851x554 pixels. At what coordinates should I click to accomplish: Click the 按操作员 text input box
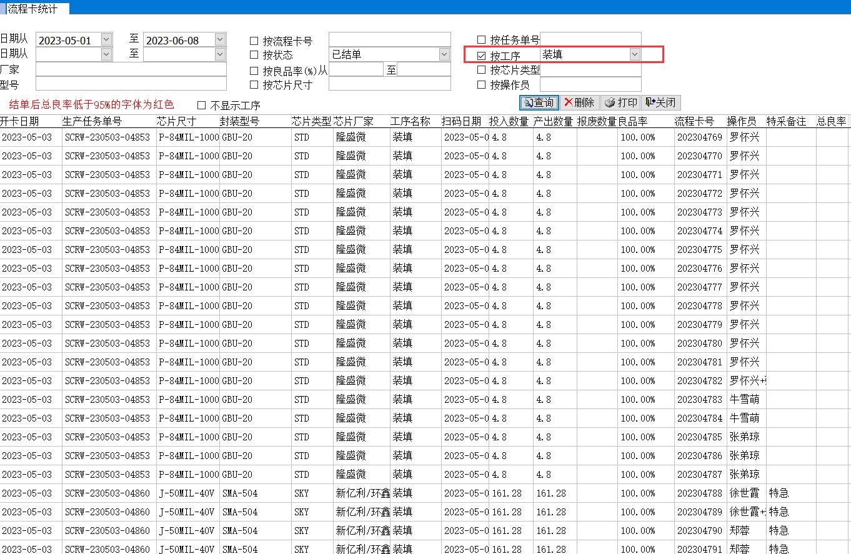tap(590, 85)
